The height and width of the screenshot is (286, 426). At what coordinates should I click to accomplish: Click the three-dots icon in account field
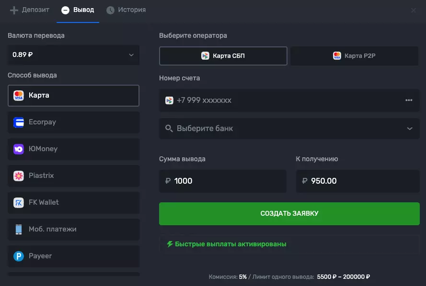[409, 100]
